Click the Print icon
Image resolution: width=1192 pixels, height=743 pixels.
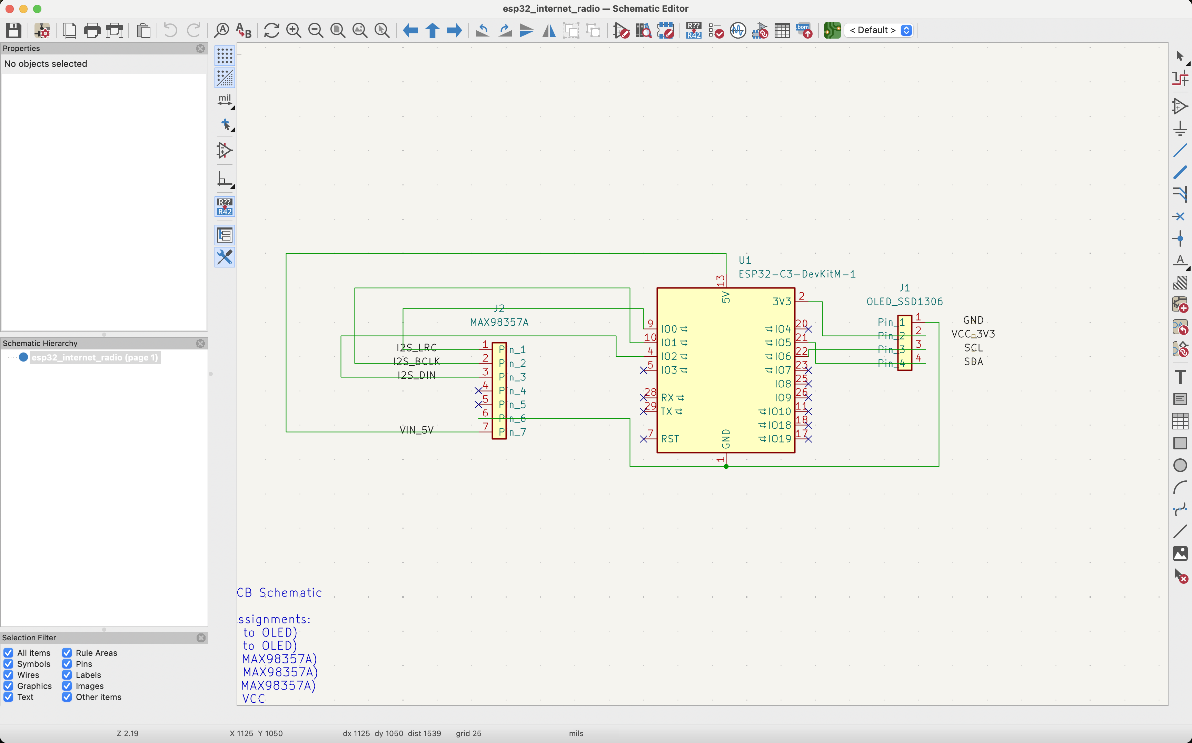coord(92,30)
